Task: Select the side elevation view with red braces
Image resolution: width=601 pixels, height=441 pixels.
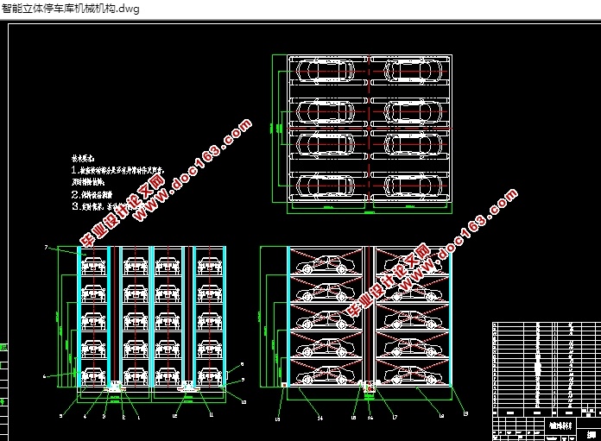Action: tap(355, 323)
